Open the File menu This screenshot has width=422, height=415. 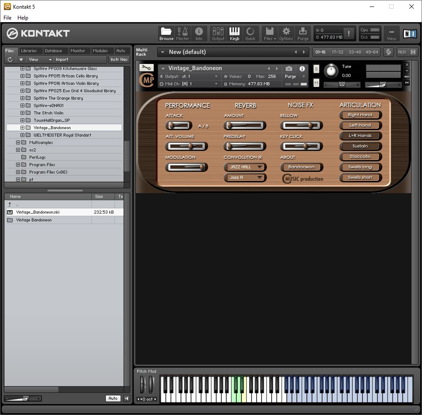(7, 18)
